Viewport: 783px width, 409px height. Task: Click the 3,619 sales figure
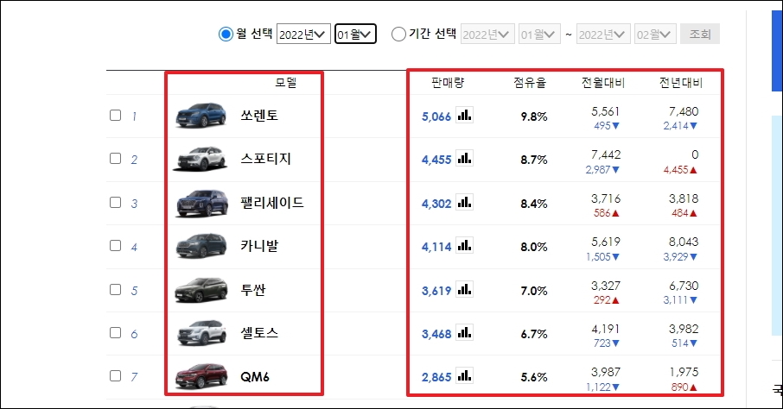pyautogui.click(x=436, y=290)
